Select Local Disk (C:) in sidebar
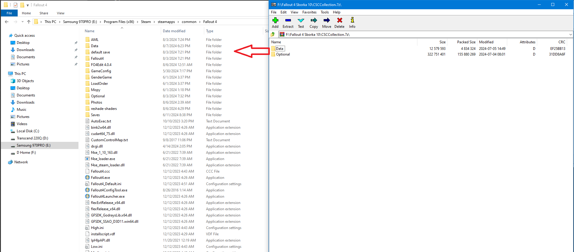The height and width of the screenshot is (252, 574). point(28,131)
